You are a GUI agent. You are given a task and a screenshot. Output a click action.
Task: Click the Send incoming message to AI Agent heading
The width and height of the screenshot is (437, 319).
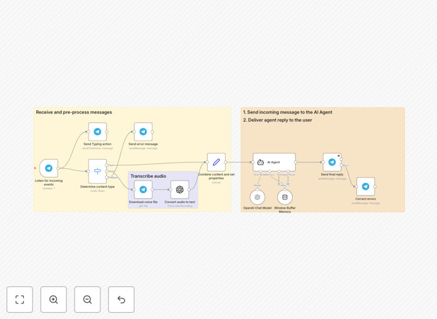pos(288,112)
